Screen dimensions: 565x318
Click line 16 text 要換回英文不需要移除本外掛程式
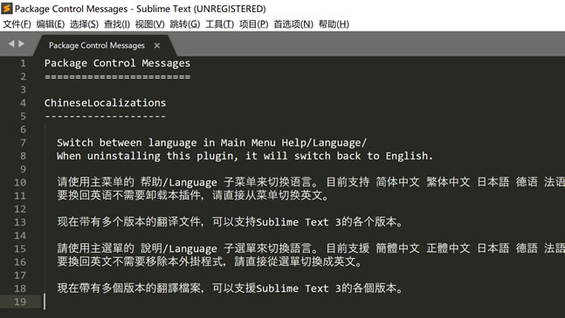point(210,261)
